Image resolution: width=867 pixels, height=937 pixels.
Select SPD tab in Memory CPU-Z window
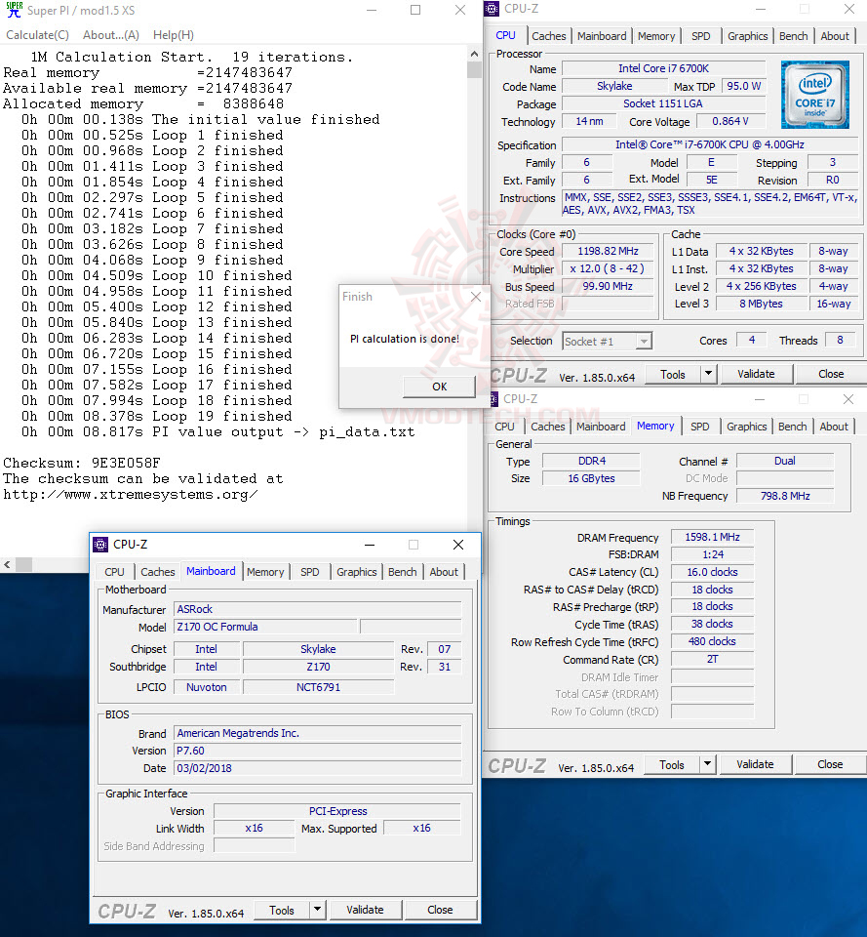[x=700, y=427]
